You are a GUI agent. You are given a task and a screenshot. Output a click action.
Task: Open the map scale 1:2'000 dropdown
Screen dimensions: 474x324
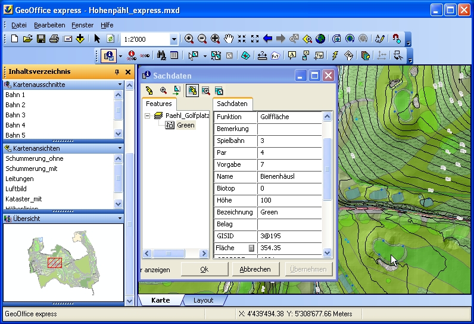tap(174, 39)
